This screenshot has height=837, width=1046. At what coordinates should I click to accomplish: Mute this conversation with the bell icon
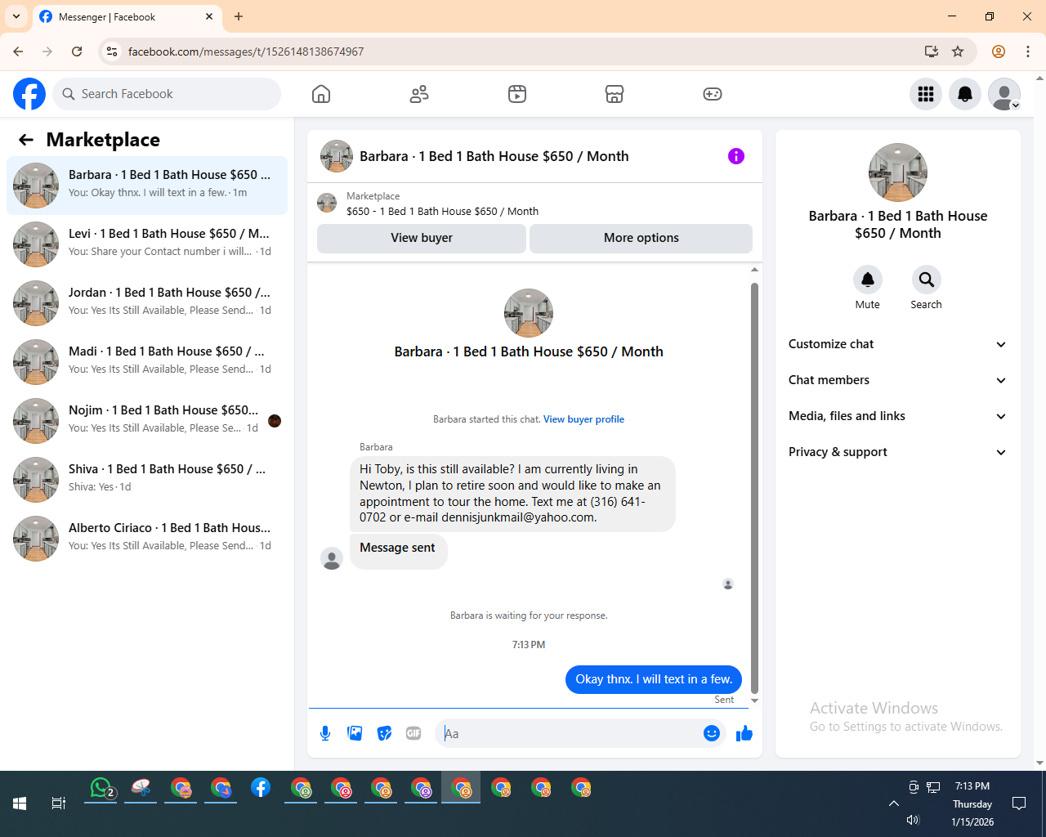point(868,280)
